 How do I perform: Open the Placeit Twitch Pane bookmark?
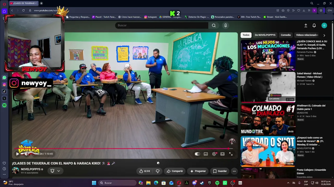(x=104, y=17)
